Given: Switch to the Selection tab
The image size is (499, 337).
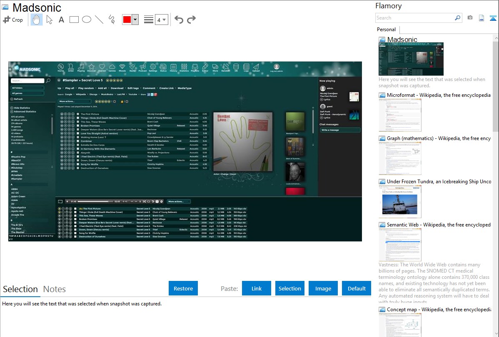Looking at the screenshot, I should (x=20, y=289).
